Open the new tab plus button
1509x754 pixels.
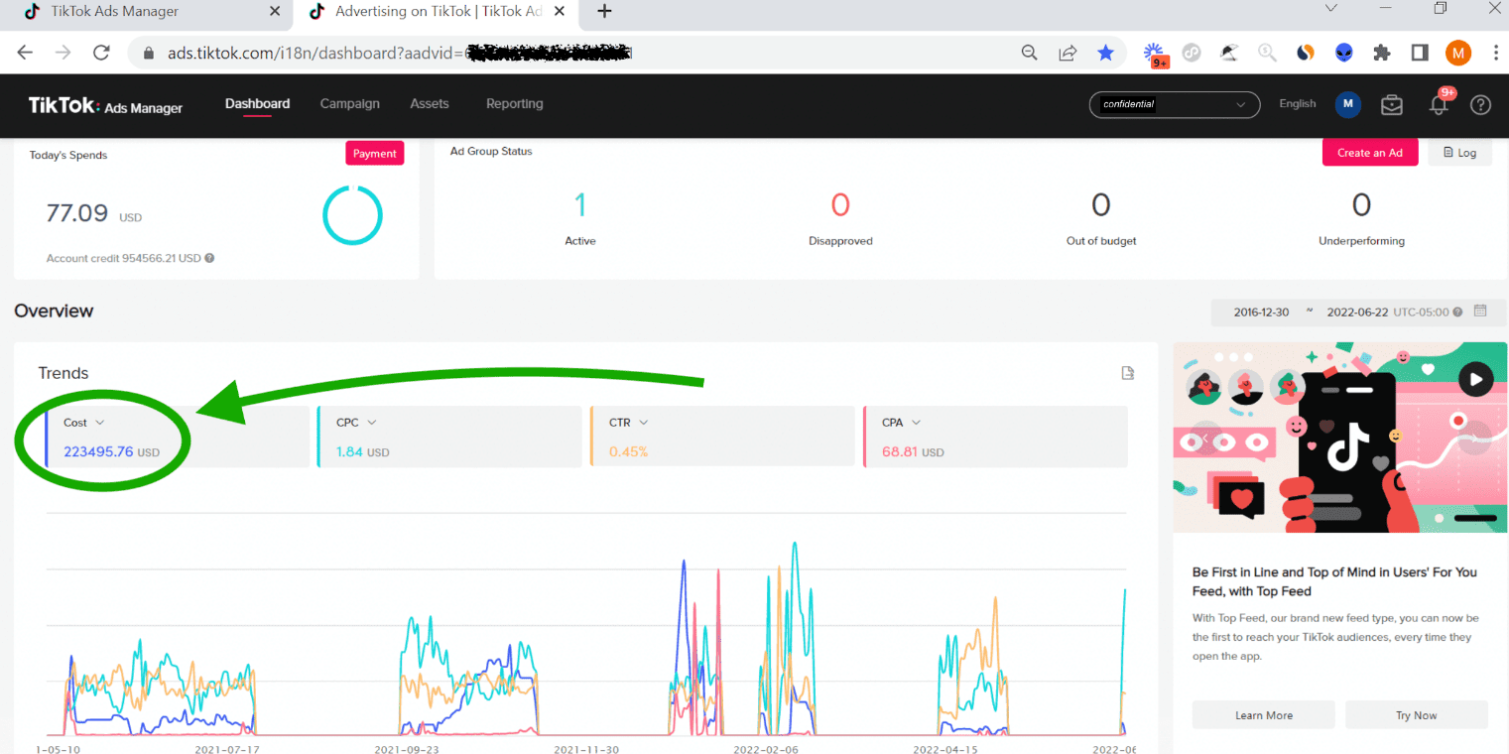point(604,12)
